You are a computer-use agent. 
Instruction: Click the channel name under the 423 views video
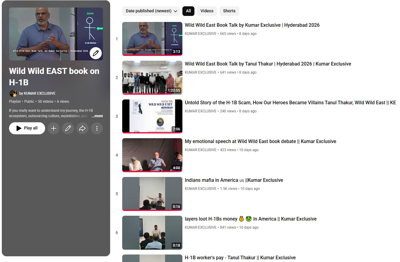pos(200,150)
